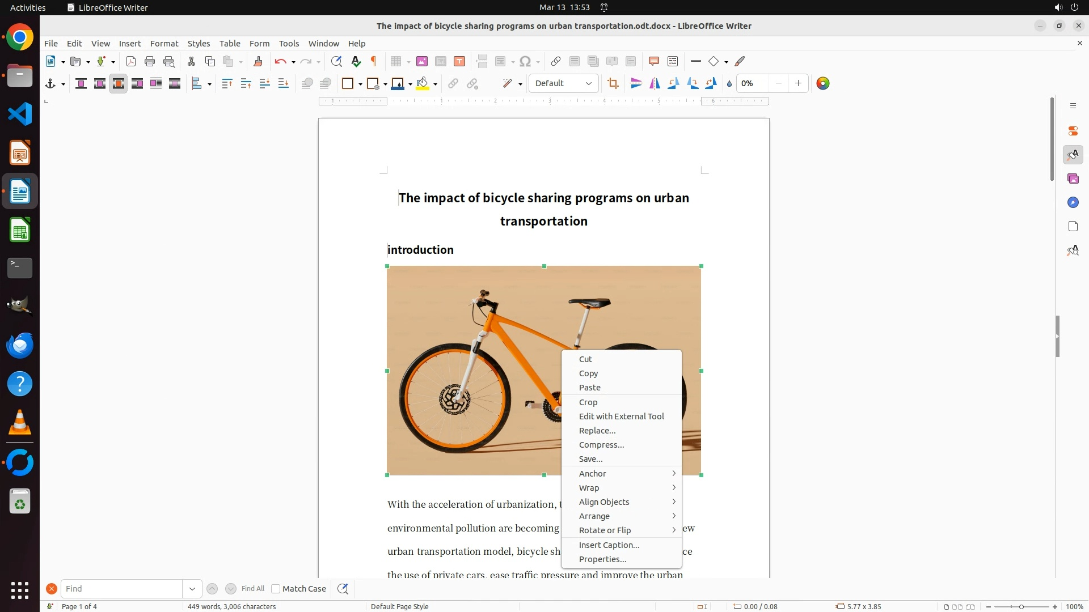Screen dimensions: 1089x612
Task: Click into the Find text field
Action: (x=121, y=589)
